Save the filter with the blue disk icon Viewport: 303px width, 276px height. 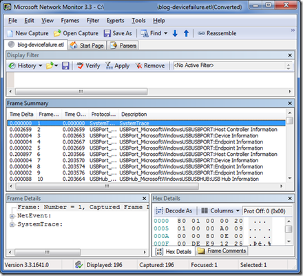click(x=65, y=66)
